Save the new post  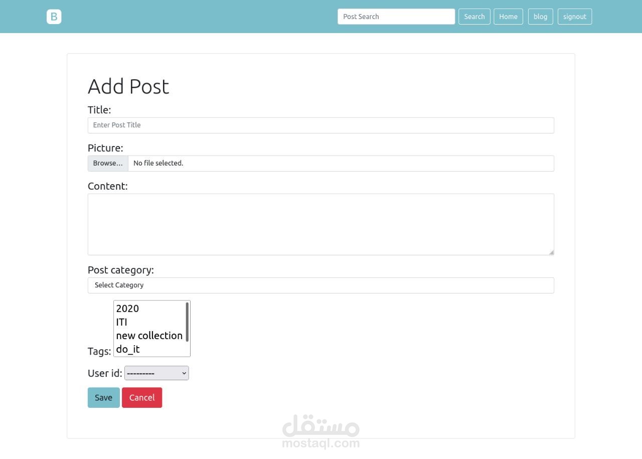[x=104, y=398]
